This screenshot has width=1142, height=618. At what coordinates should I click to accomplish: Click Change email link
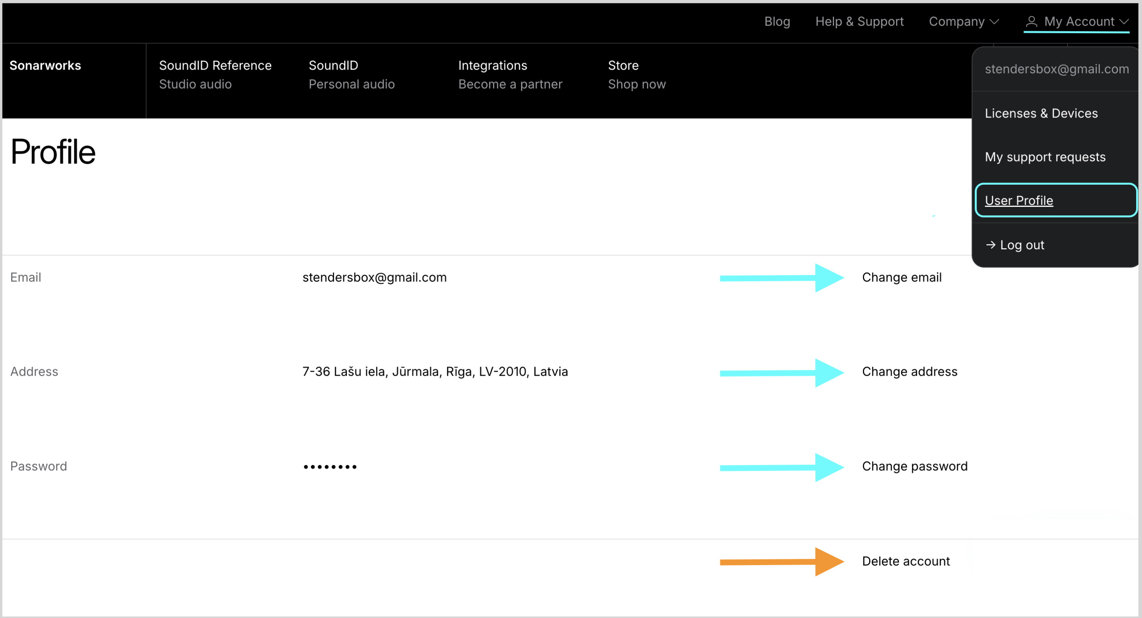tap(901, 277)
